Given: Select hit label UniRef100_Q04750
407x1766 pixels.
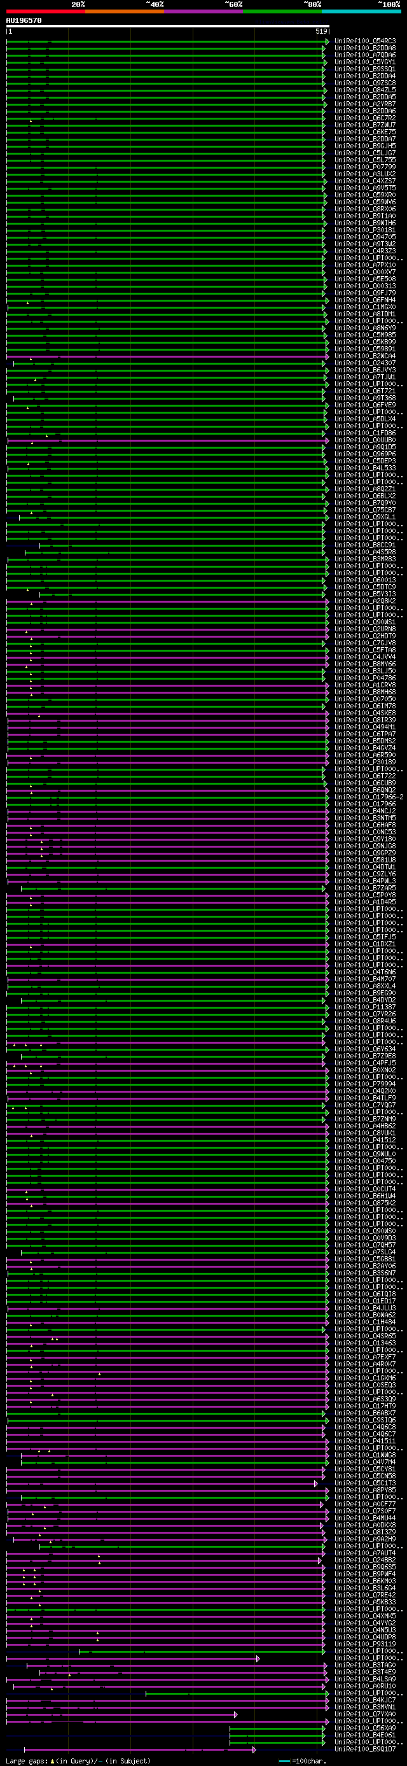Looking at the screenshot, I should click(364, 1161).
